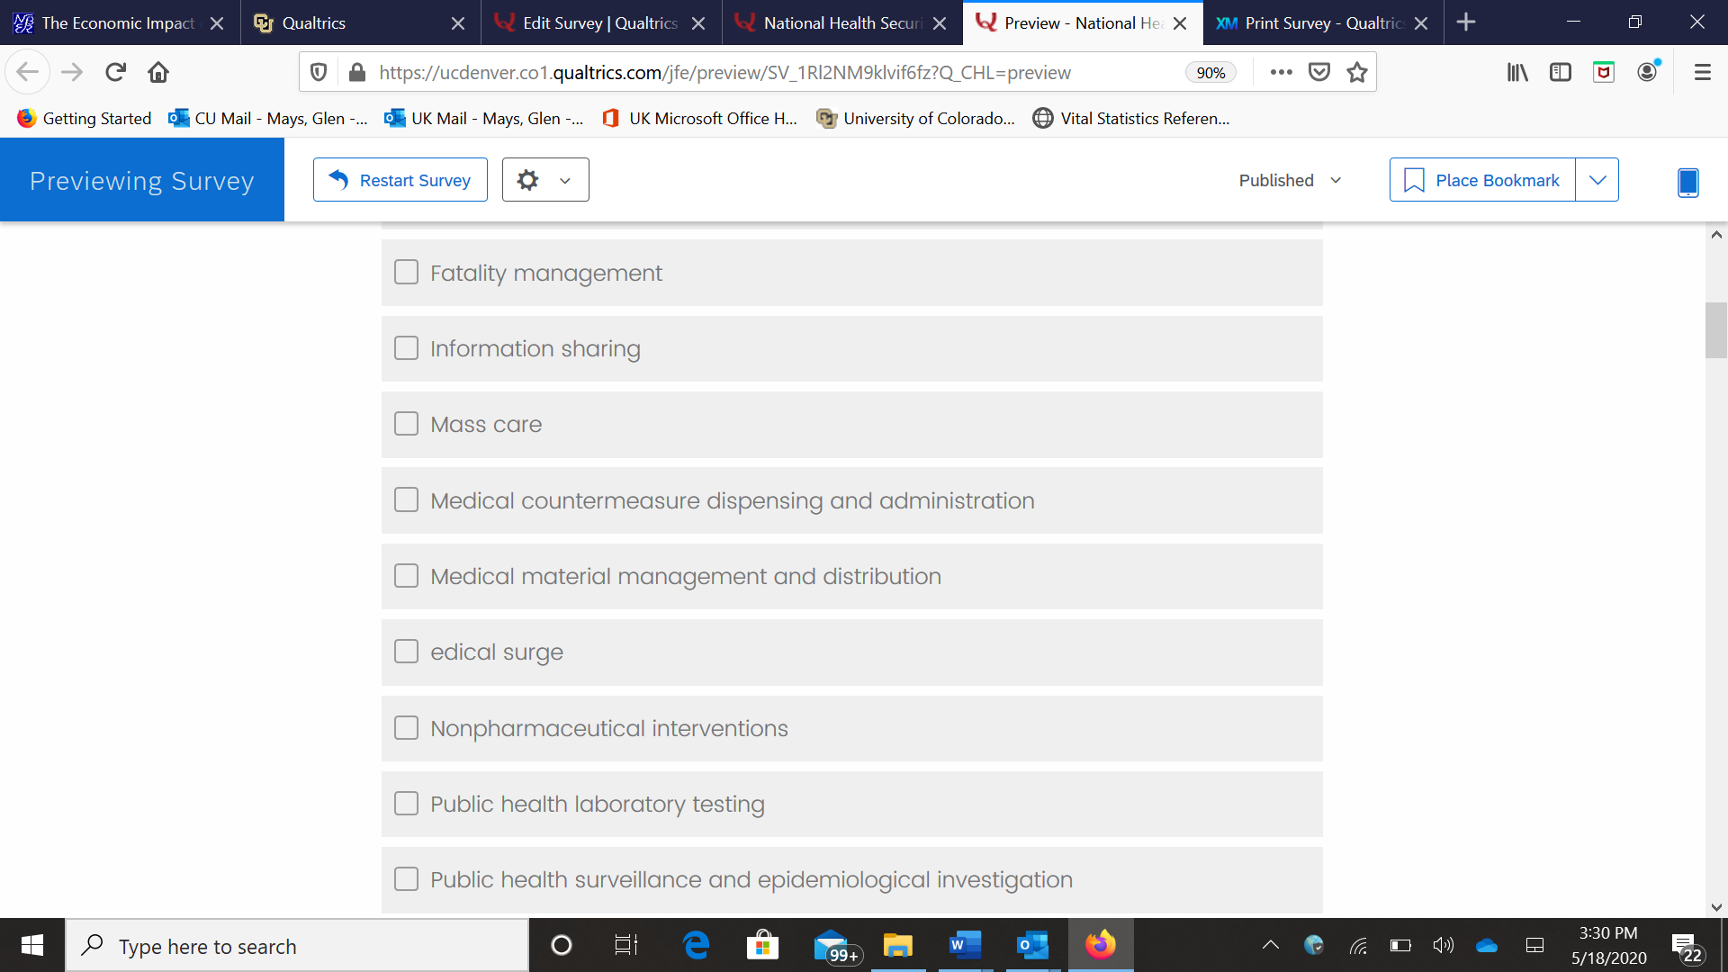Screen dimensions: 1728x972
Task: Bookmark this page with the star icon
Action: [1357, 72]
